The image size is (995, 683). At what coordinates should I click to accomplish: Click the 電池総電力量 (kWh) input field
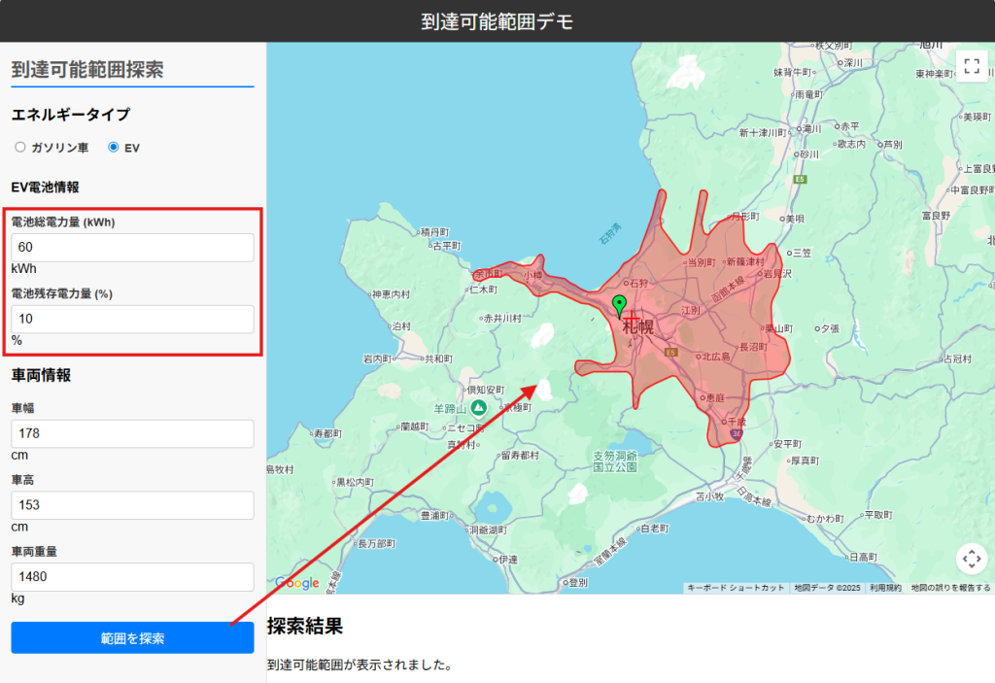click(132, 248)
